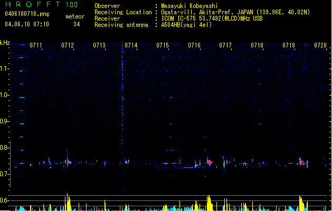Click the bright meteor echo near 0712

[x=69, y=162]
